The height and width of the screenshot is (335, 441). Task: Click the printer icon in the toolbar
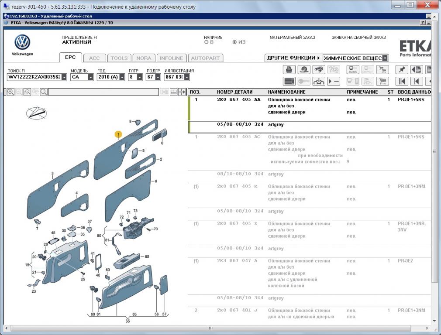(289, 69)
